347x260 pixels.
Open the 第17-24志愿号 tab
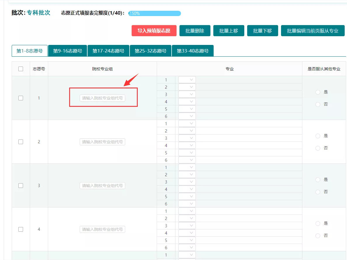pos(108,51)
